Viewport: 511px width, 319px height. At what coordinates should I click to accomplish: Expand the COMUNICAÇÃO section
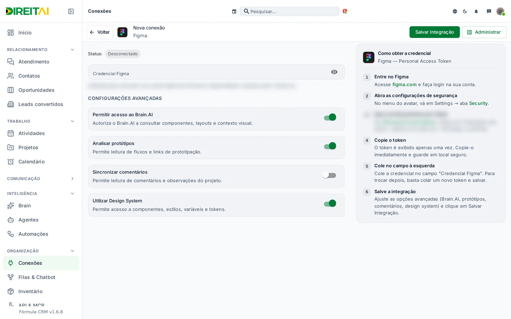72,179
